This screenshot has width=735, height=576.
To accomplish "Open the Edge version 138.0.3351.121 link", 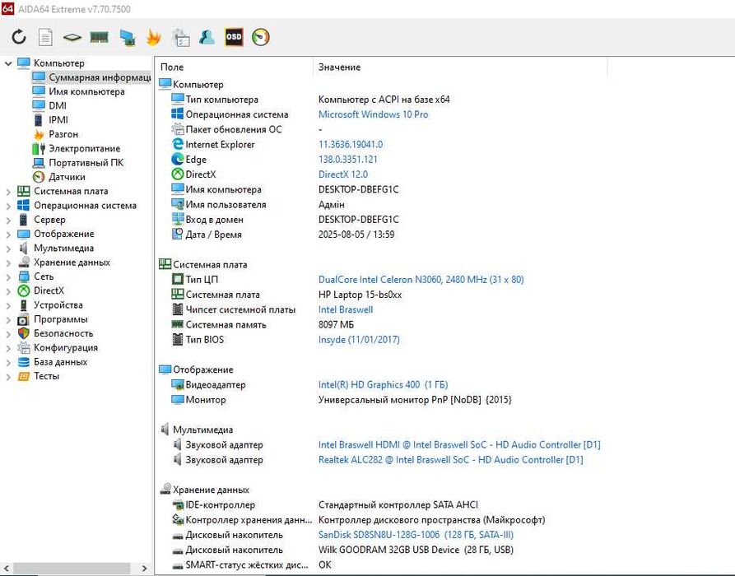I will [348, 160].
